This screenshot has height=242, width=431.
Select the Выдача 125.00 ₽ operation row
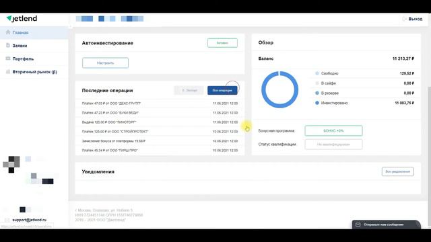coord(160,122)
